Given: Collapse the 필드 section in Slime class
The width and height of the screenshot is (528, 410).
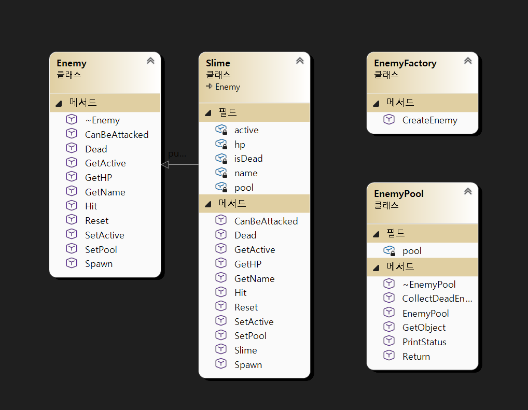Looking at the screenshot, I should click(208, 113).
